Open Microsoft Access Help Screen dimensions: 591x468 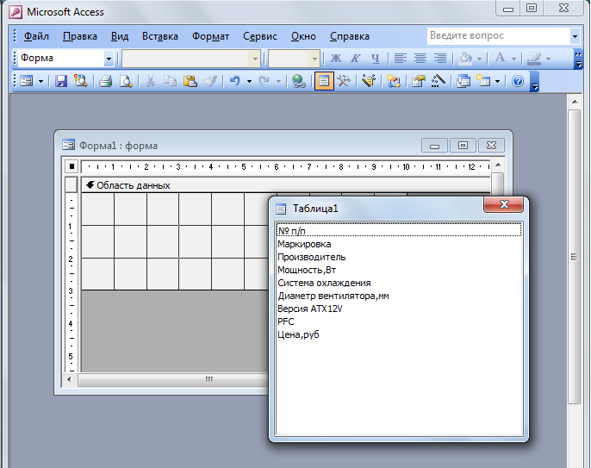pos(518,81)
